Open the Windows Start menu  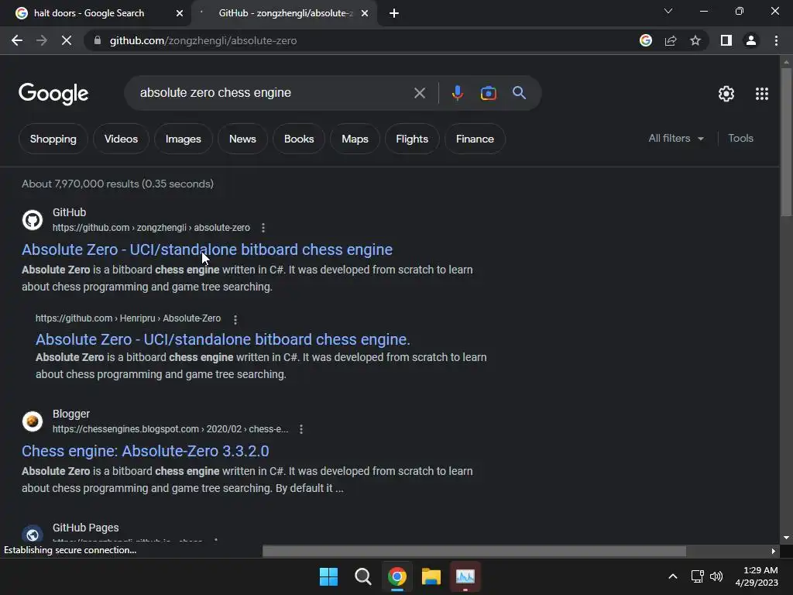(x=328, y=576)
